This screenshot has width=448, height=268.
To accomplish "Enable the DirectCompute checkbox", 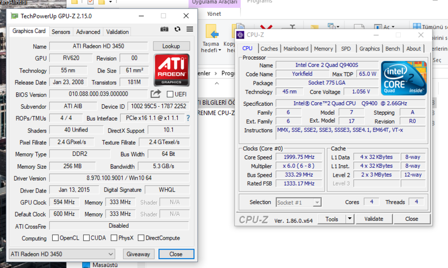I will (141, 238).
